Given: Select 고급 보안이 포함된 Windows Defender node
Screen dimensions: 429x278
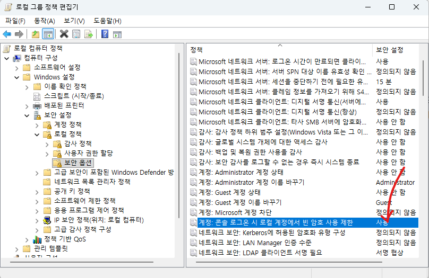Looking at the screenshot, I should click(x=114, y=173).
